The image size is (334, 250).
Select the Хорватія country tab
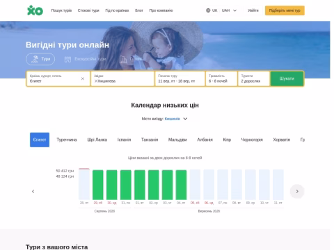(282, 140)
